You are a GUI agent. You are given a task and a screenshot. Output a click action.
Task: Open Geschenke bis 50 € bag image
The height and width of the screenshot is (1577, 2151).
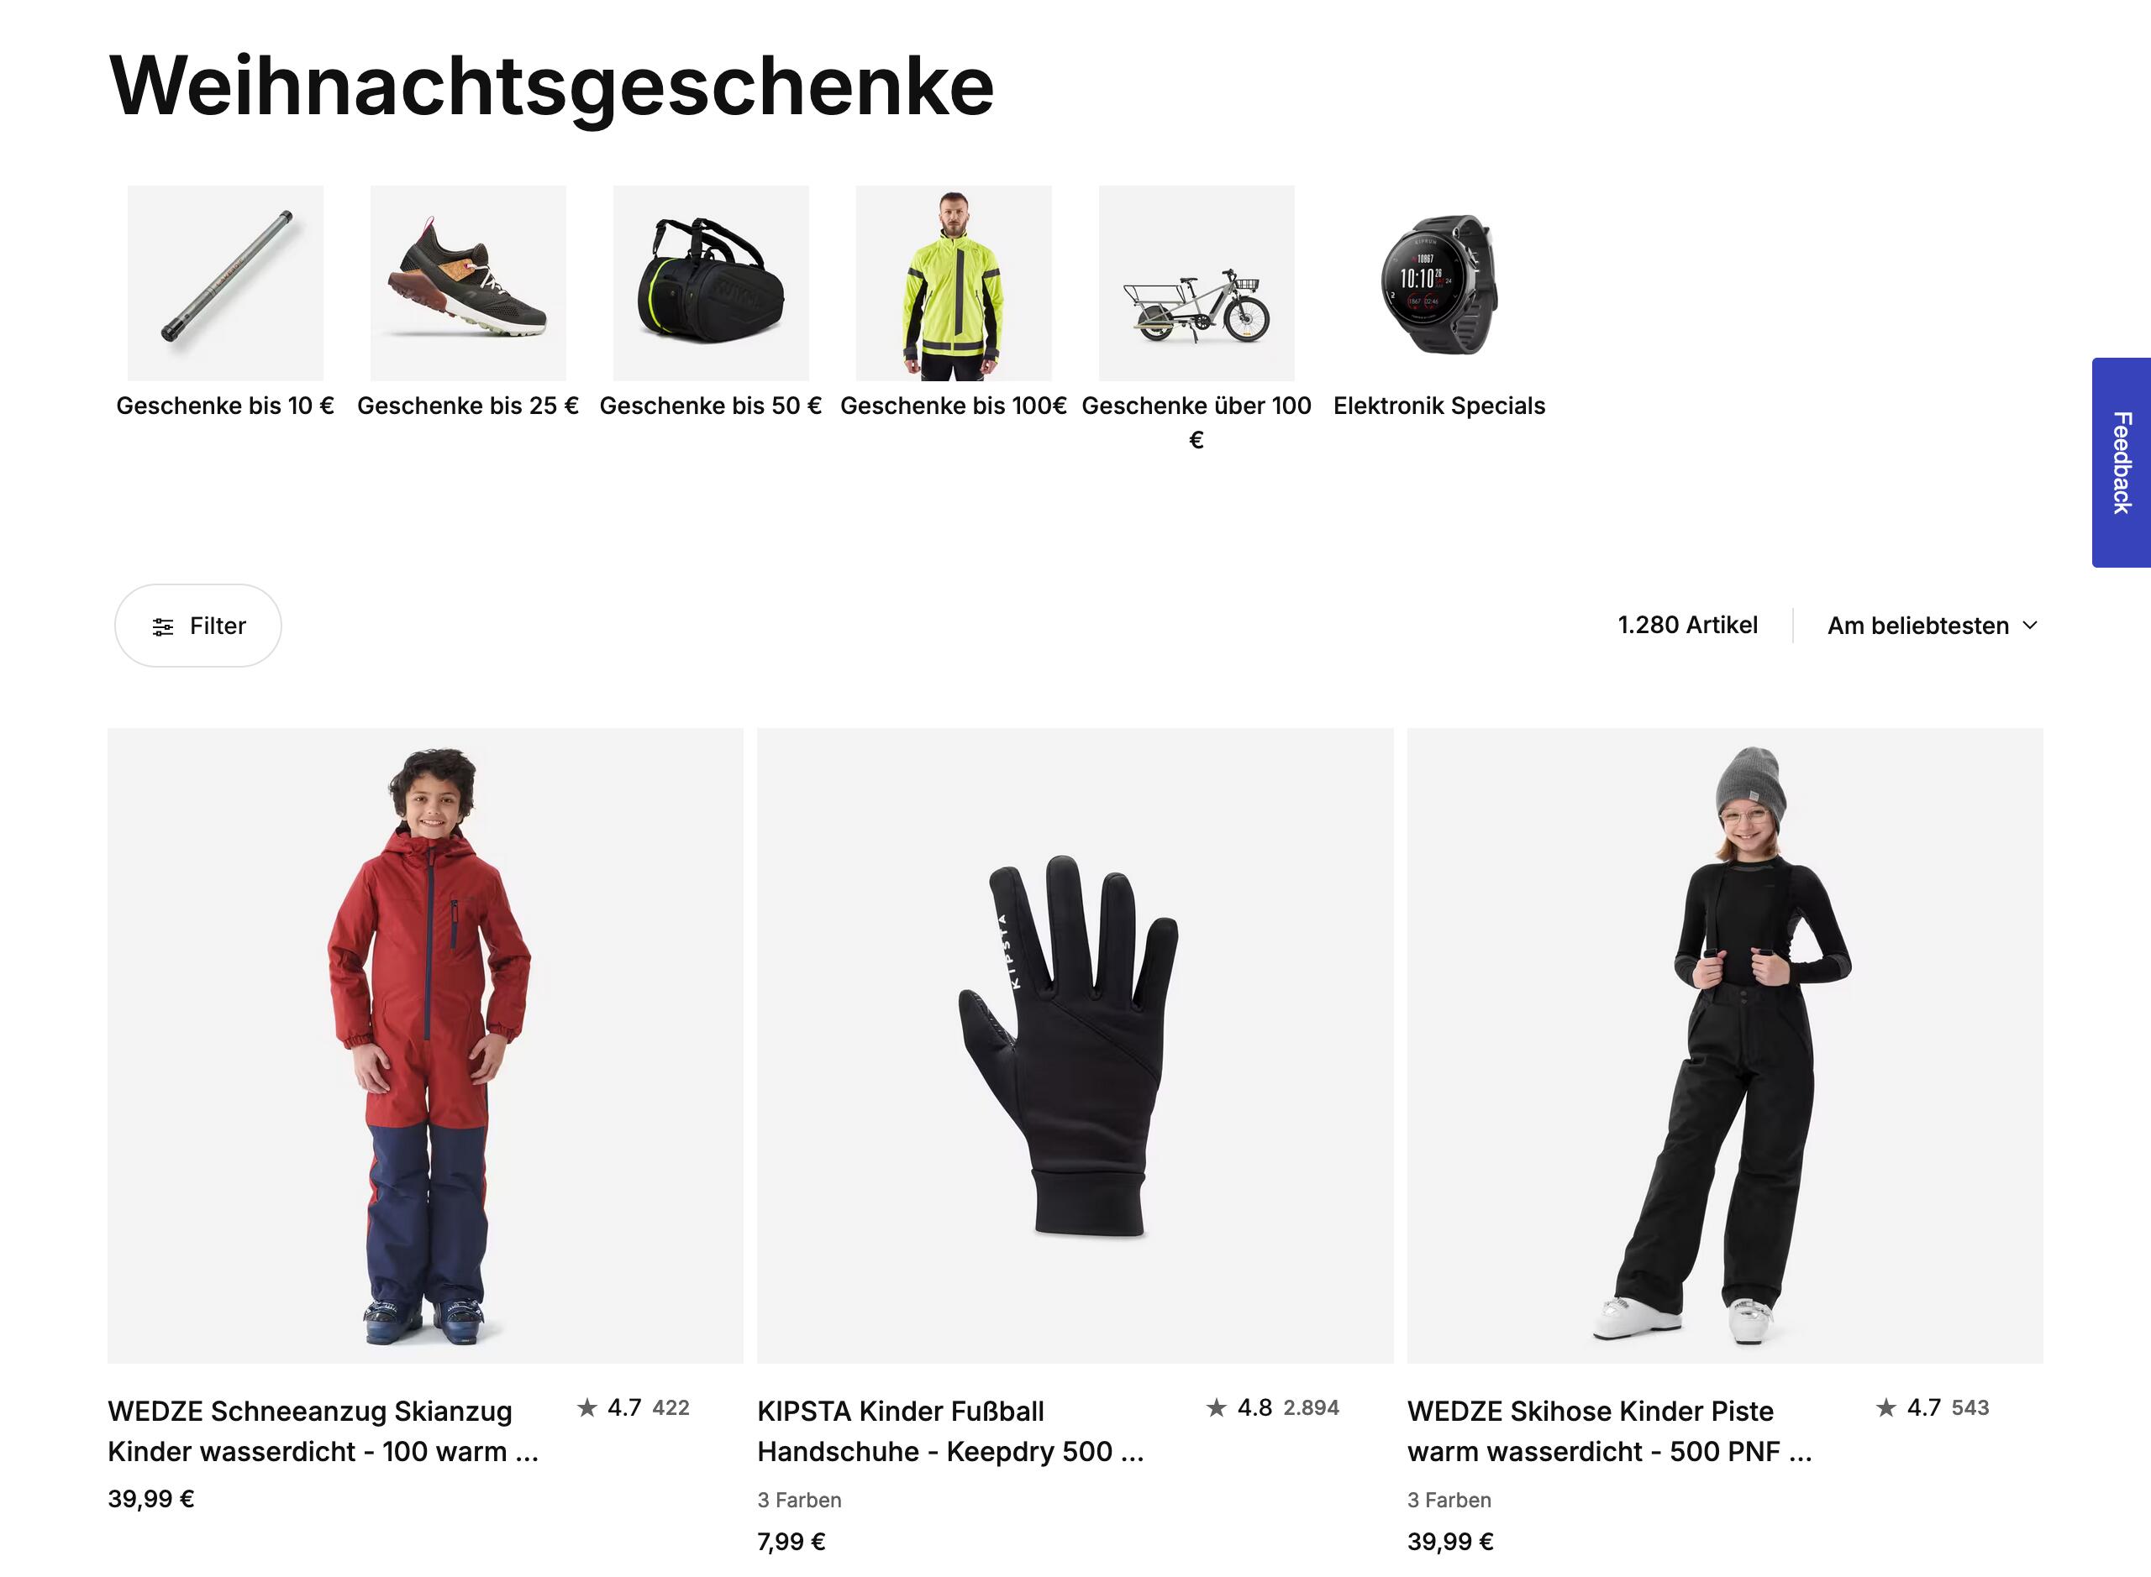[x=711, y=284]
